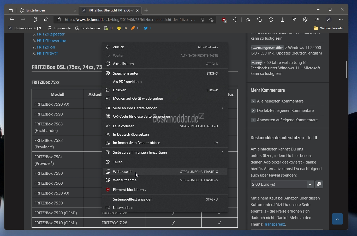Open the Experimente bookmark
Viewport: 357px width, 236px height.
click(59, 28)
